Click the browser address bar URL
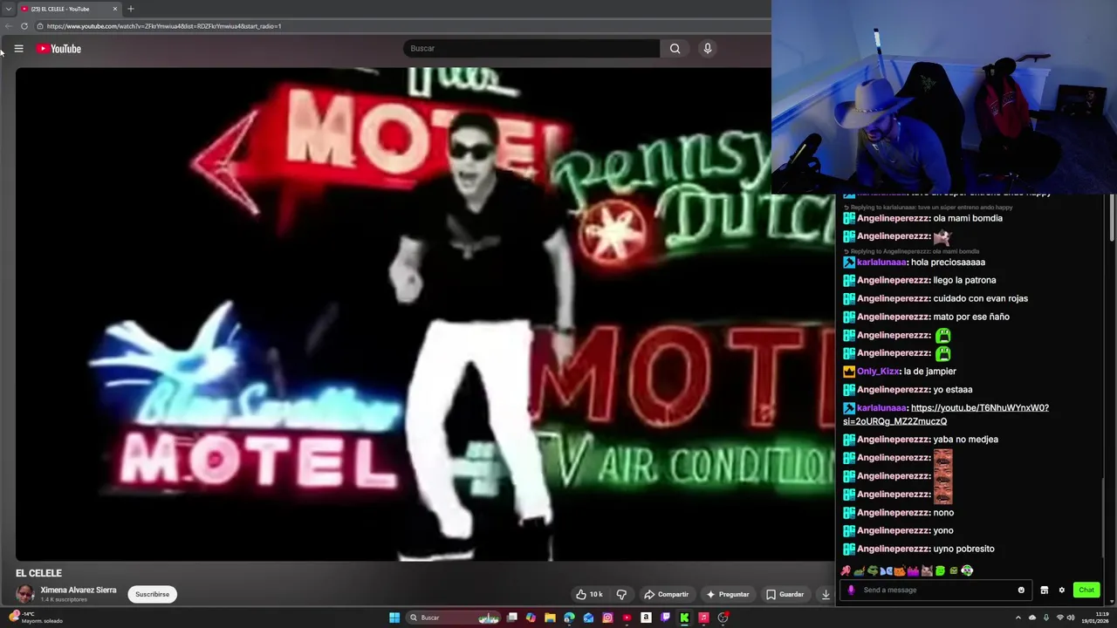 (x=164, y=26)
